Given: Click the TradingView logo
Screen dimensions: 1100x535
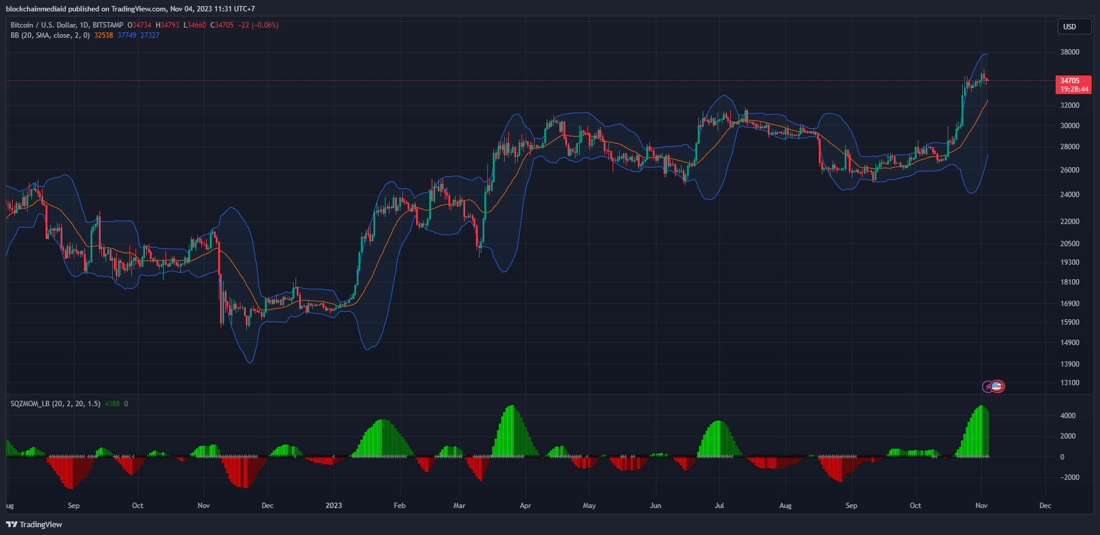Looking at the screenshot, I should coord(34,524).
